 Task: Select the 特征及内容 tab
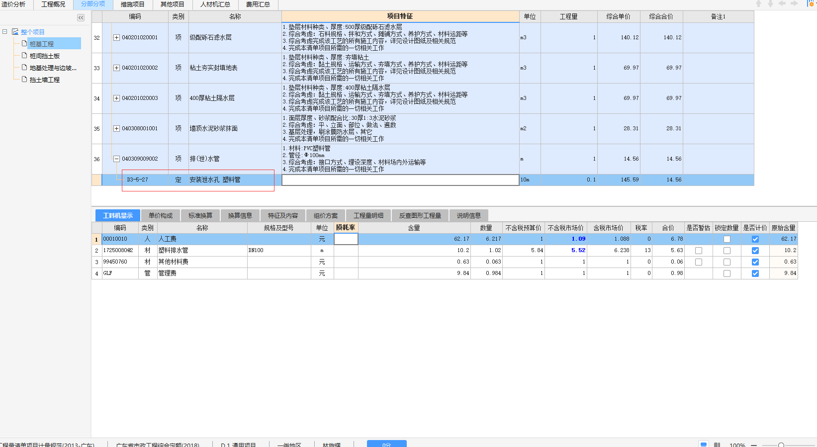283,215
